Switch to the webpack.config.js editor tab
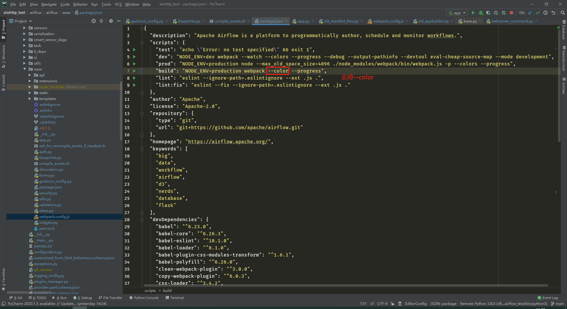The height and width of the screenshot is (309, 567). coord(388,21)
